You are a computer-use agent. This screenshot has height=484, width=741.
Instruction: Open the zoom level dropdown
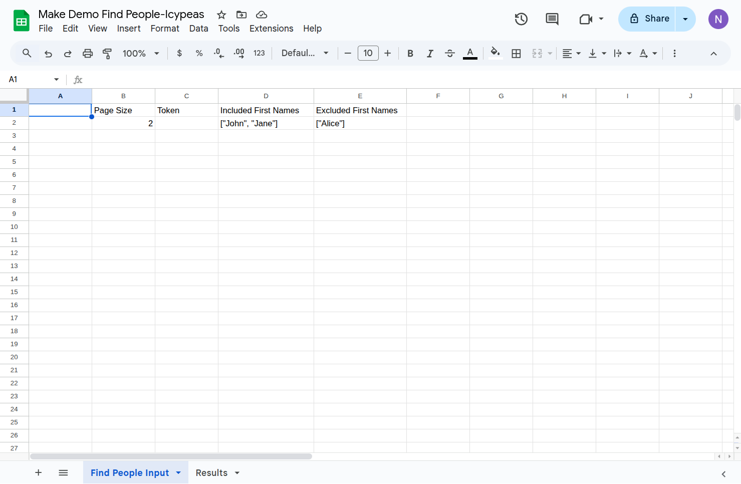[x=141, y=53]
